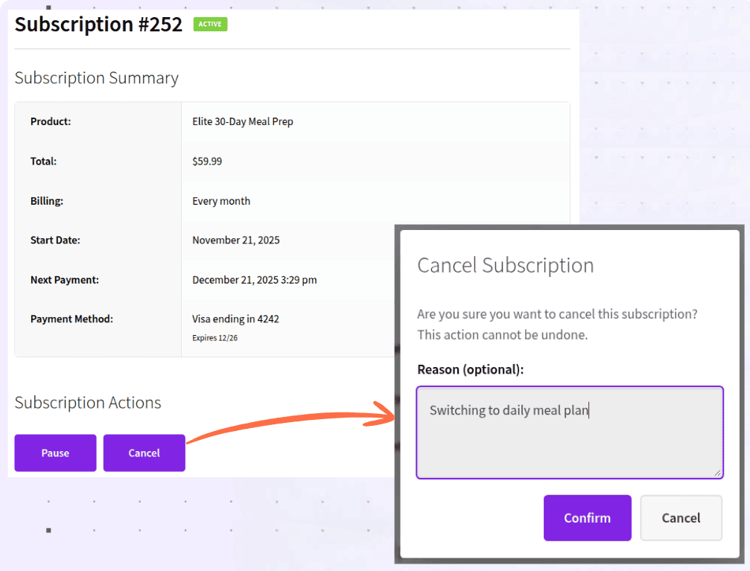Click the Pause button
750x571 pixels.
click(x=55, y=453)
